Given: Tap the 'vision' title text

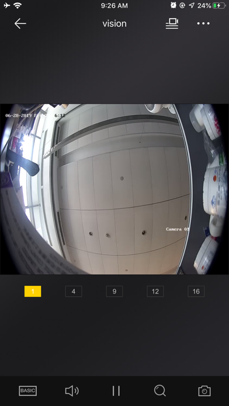Looking at the screenshot, I should coord(114,23).
